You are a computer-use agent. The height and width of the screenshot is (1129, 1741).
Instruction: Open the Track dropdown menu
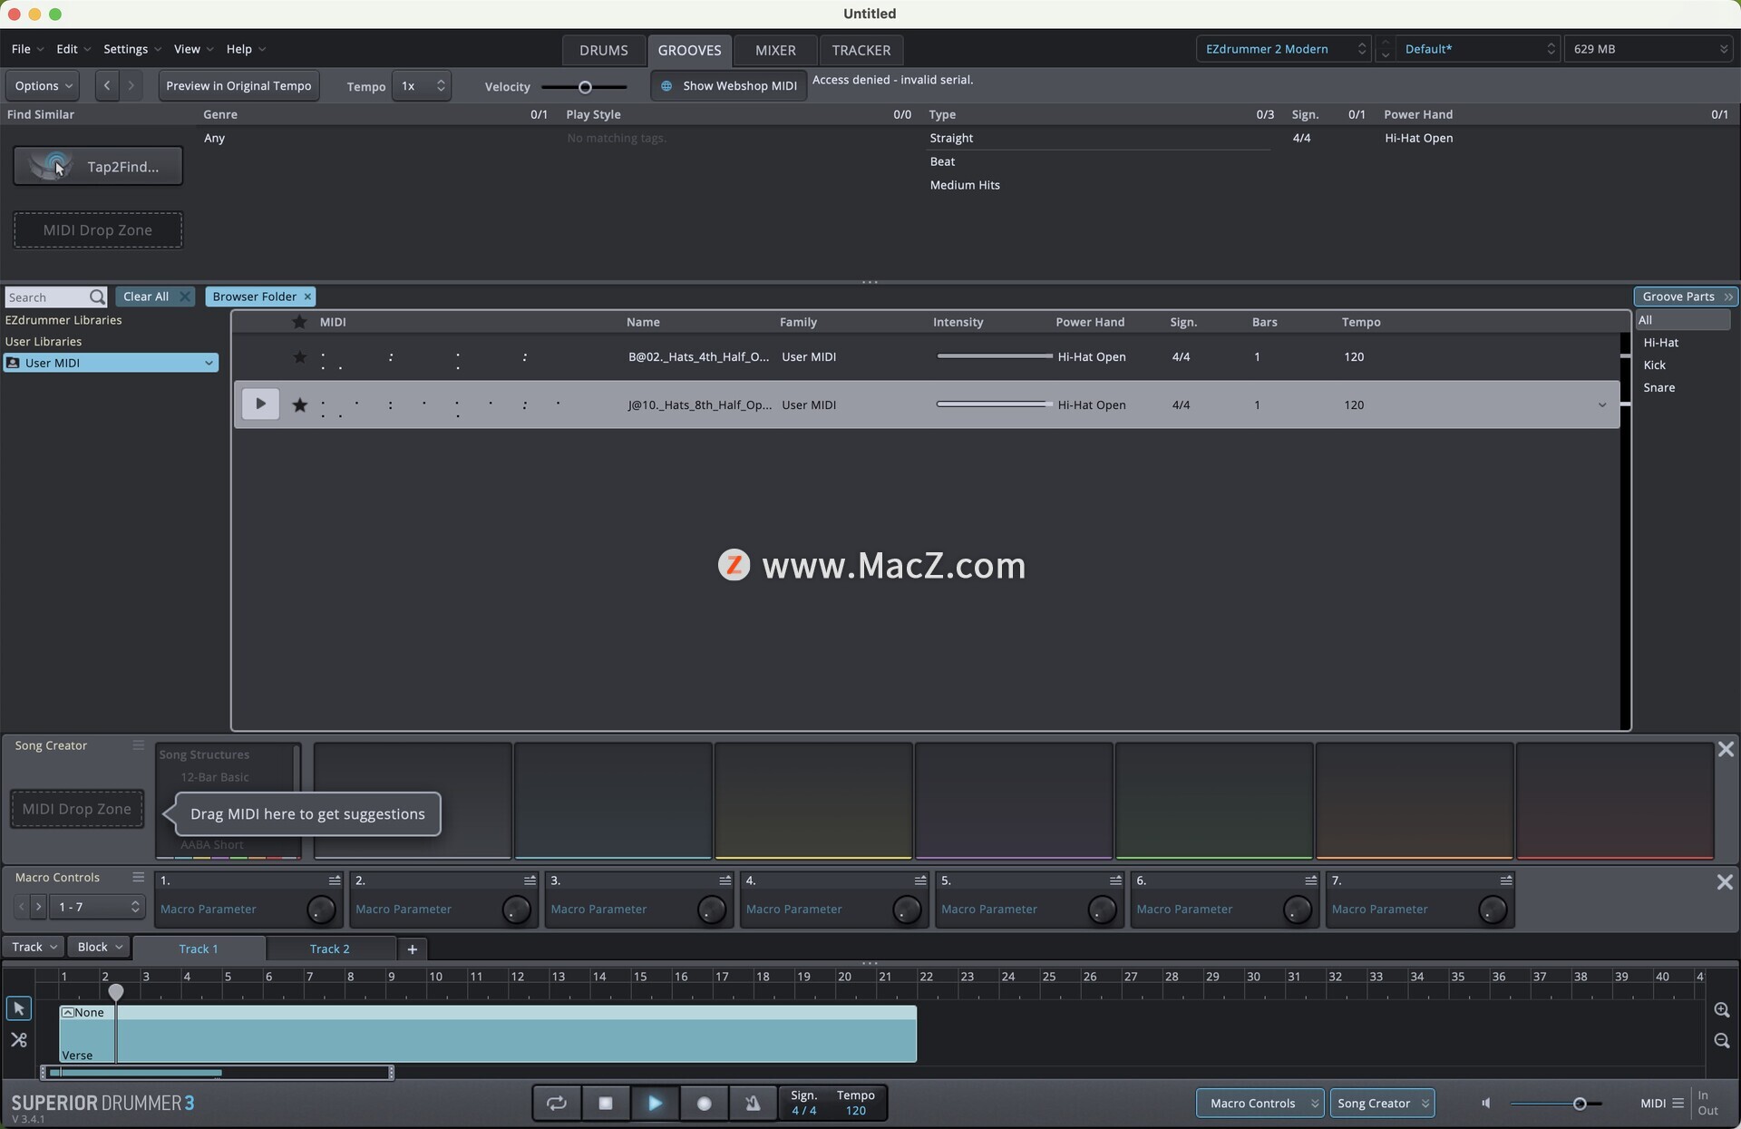point(34,947)
